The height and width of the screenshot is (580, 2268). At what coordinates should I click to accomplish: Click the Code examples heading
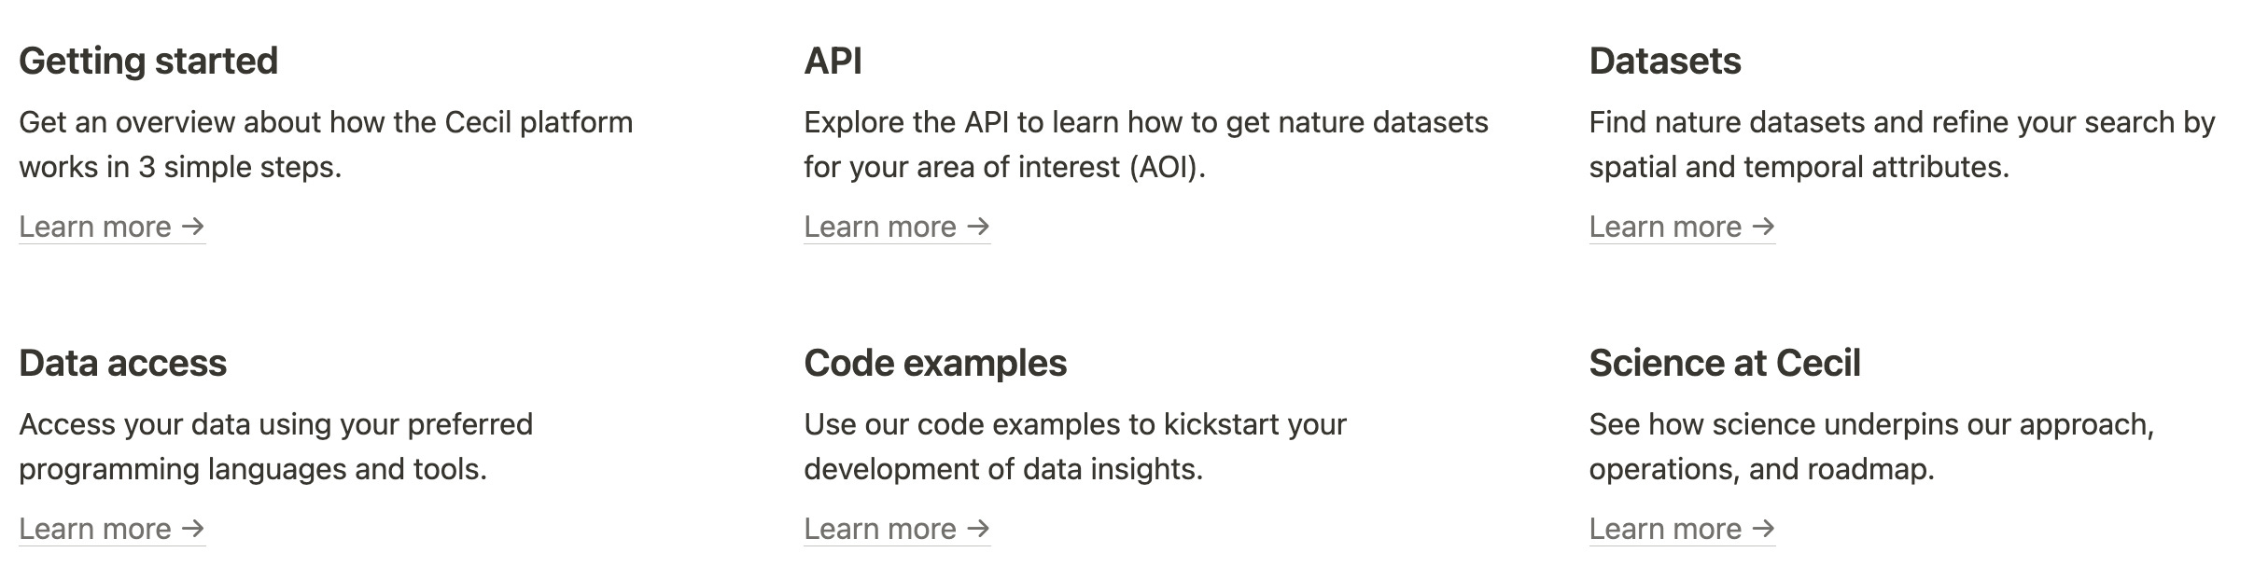click(935, 364)
